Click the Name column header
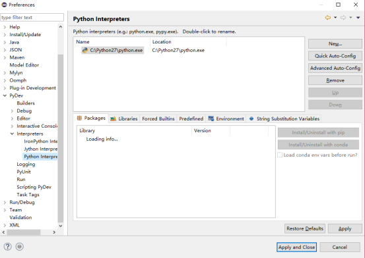The image size is (365, 258). (x=112, y=42)
